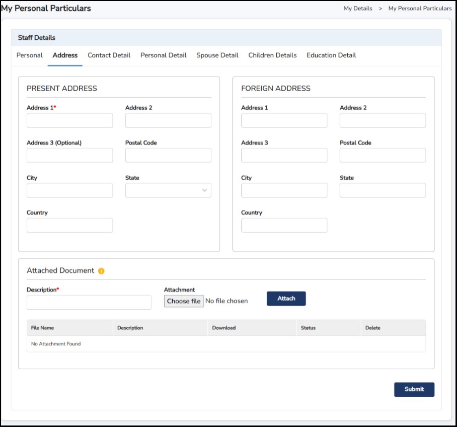Image resolution: width=457 pixels, height=427 pixels.
Task: Click the Foreign Address 1 field
Action: [284, 121]
